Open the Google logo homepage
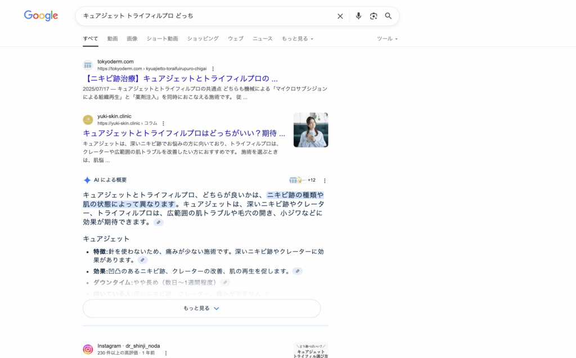 point(41,16)
